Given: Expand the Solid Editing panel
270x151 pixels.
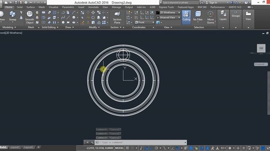Looking at the screenshot, I should (x=50, y=27).
